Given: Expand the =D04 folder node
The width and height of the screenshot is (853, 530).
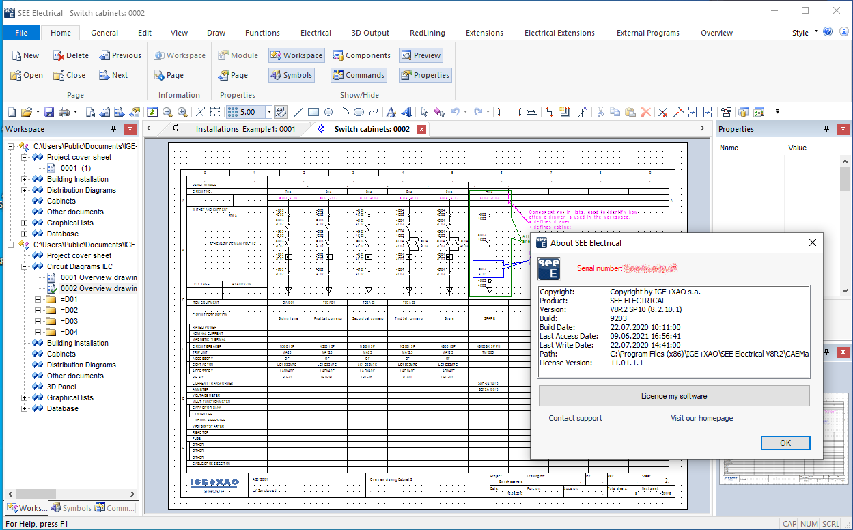Looking at the screenshot, I should click(x=39, y=332).
